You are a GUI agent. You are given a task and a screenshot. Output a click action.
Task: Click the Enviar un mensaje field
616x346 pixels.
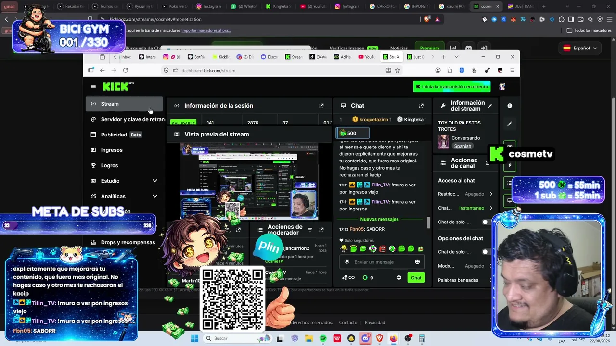point(381,262)
